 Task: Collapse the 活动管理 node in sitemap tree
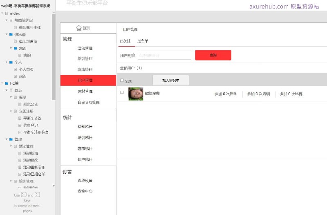tap(11, 146)
